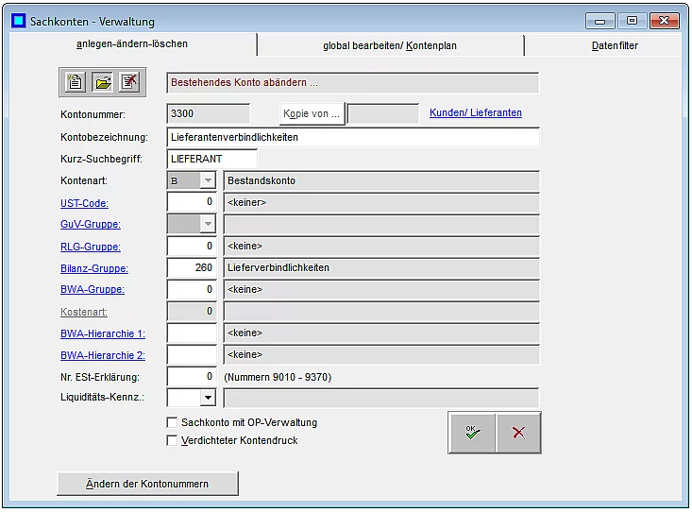Click the Kopie von ... button

312,113
